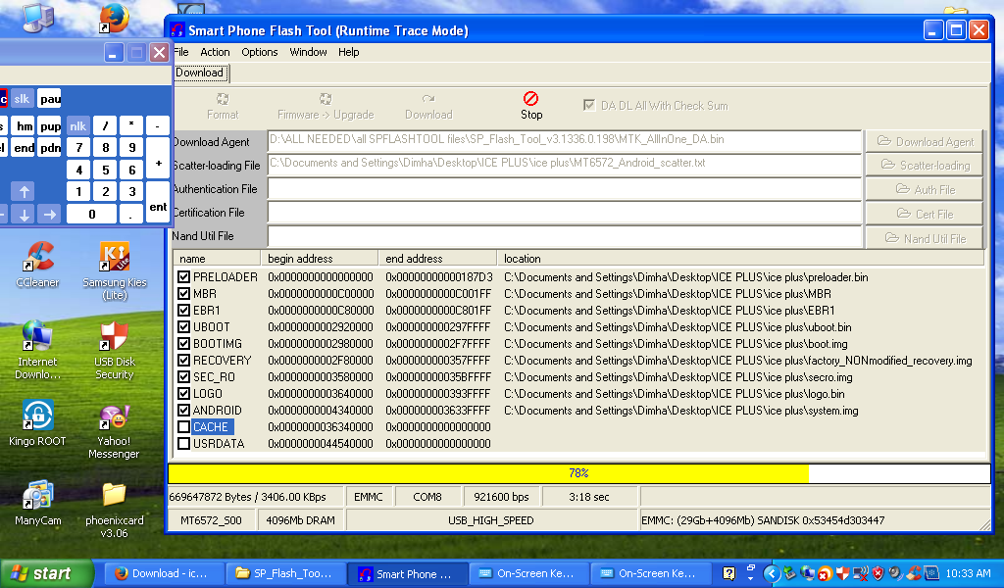Click the Scatter-loading File path field

point(564,164)
